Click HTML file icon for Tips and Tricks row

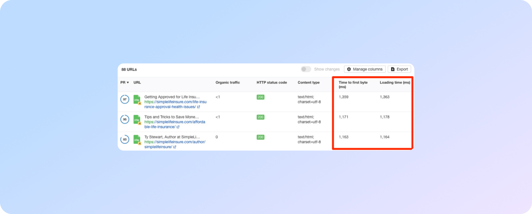(x=137, y=120)
